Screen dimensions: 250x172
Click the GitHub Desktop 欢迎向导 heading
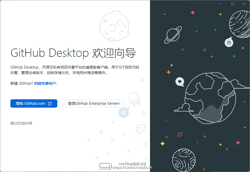(73, 53)
